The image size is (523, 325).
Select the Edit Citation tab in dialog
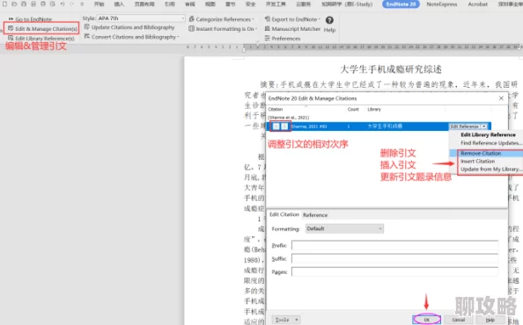coord(284,214)
